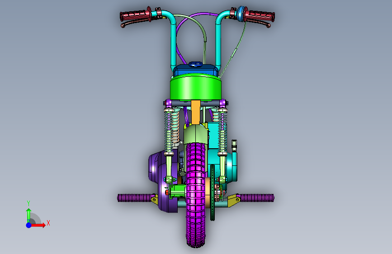The height and width of the screenshot is (254, 392).
Task: Click the blue Z axis ball of the triad
Action: coord(29,225)
